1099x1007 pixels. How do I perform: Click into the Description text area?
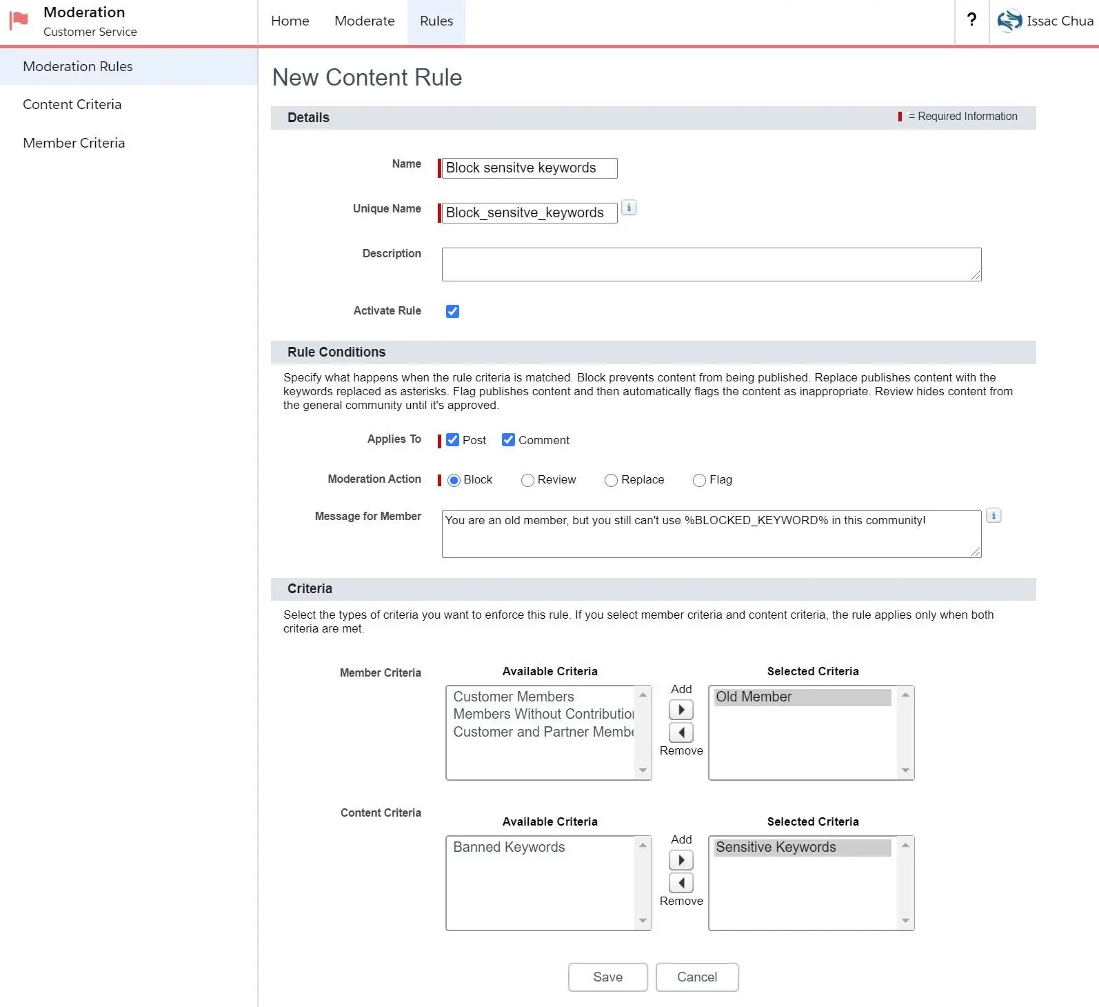(712, 264)
